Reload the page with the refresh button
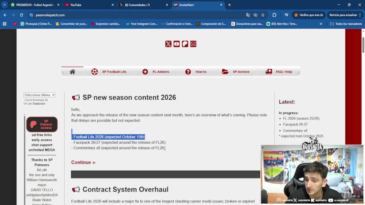Viewport: 365px width, 205px height. point(21,15)
